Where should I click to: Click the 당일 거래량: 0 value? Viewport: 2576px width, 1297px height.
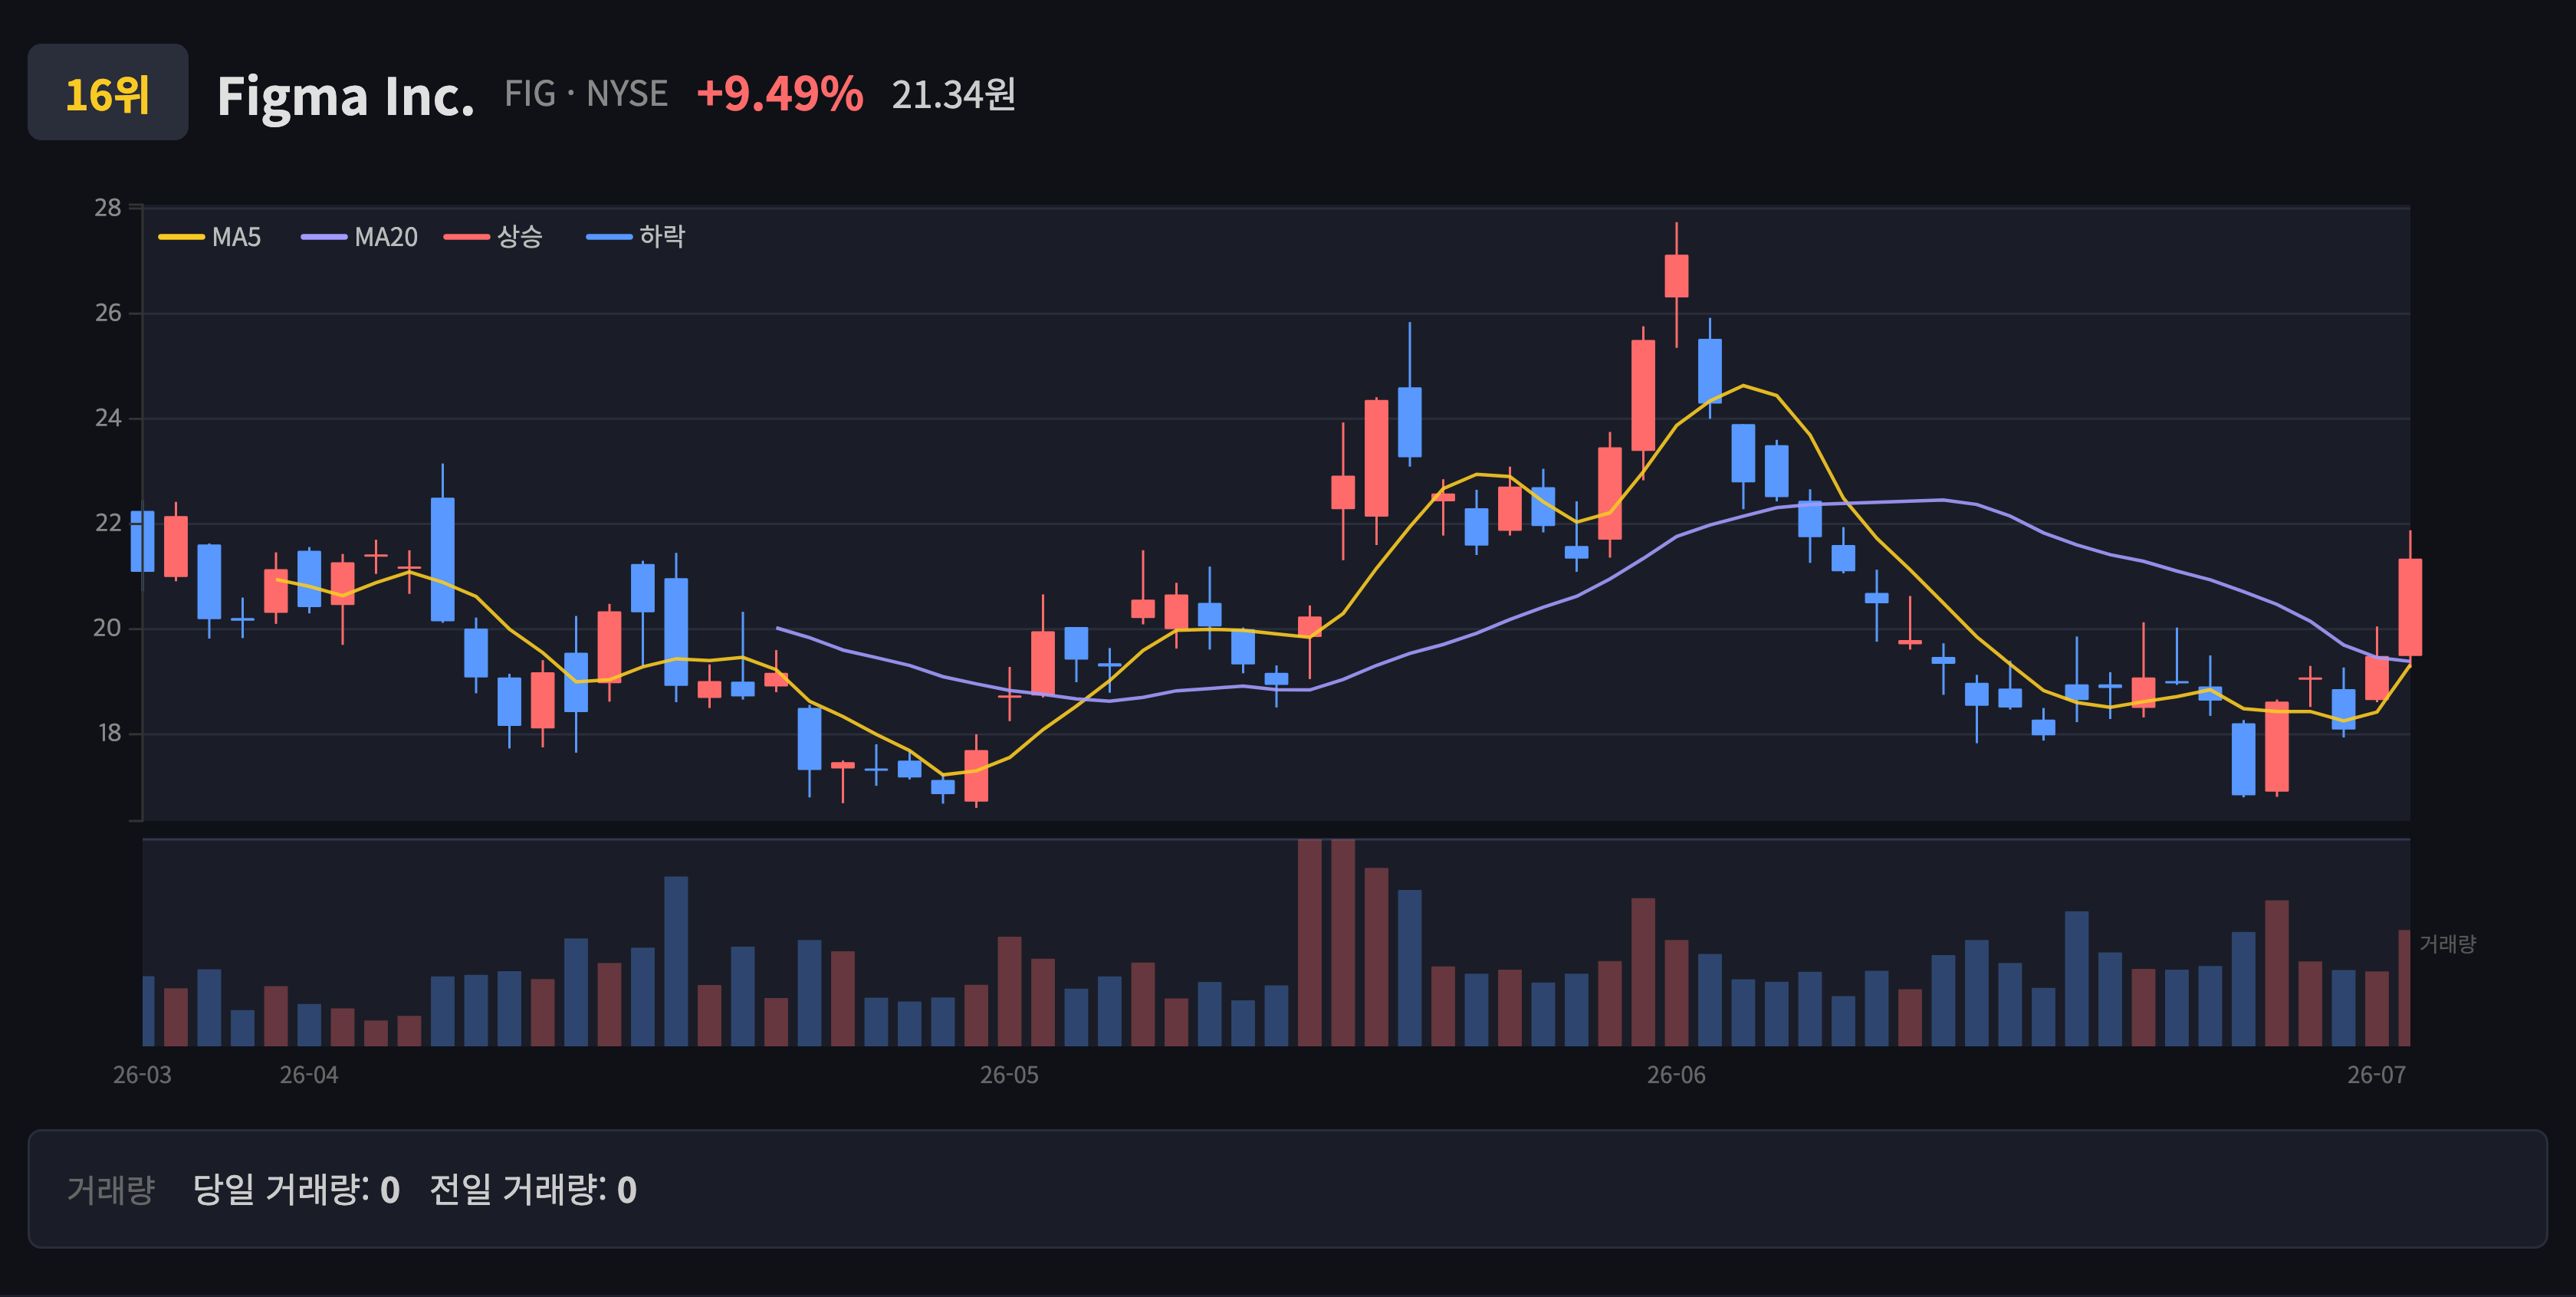[x=296, y=1189]
